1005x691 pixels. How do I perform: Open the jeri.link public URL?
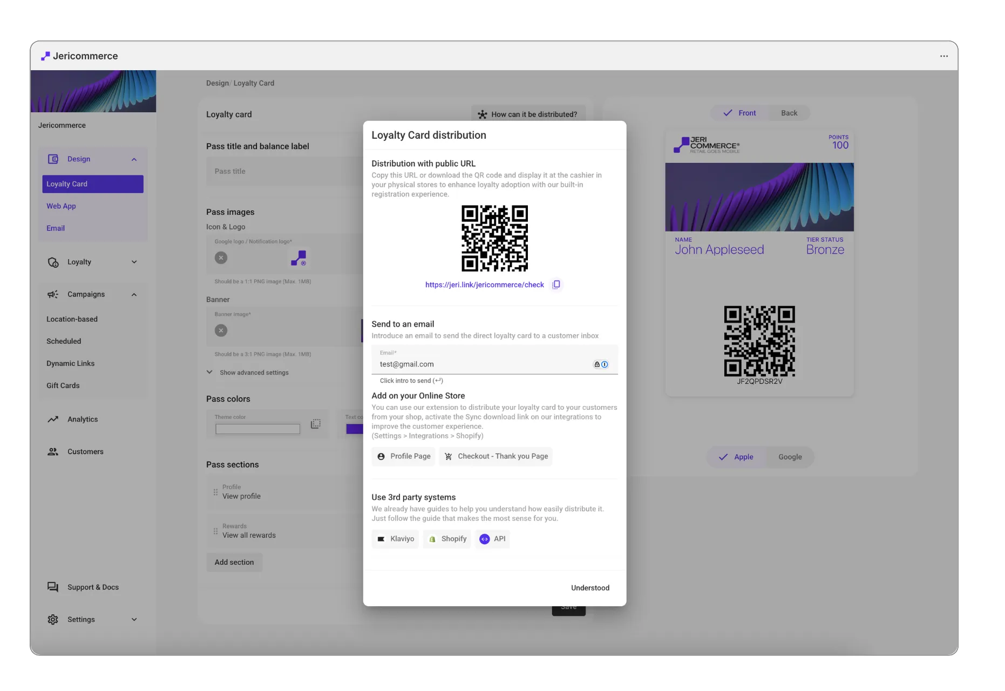tap(484, 284)
